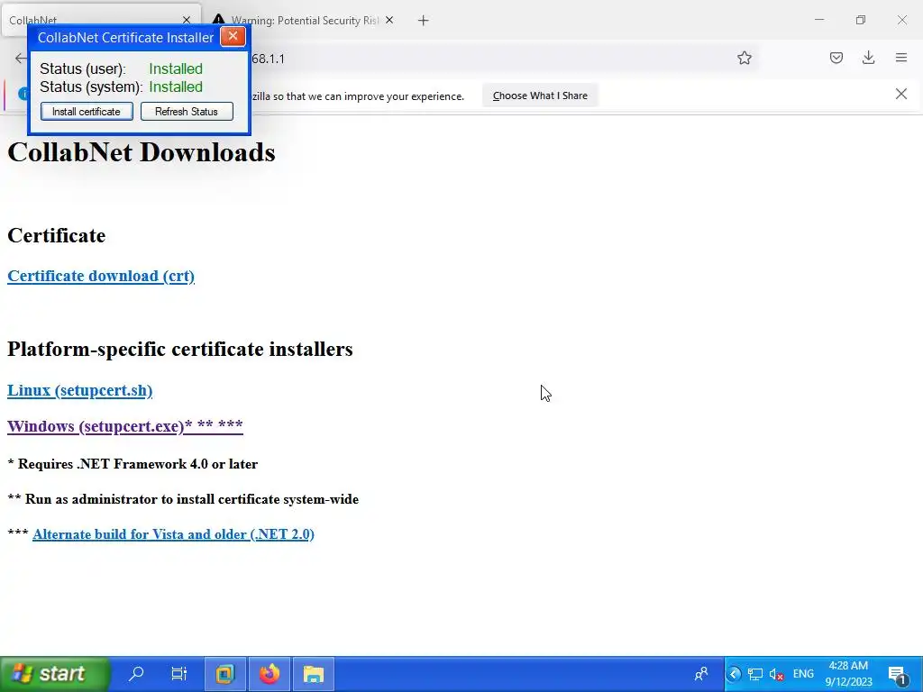This screenshot has height=692, width=923.
Task: Click the Install certificate button
Action: click(x=87, y=111)
